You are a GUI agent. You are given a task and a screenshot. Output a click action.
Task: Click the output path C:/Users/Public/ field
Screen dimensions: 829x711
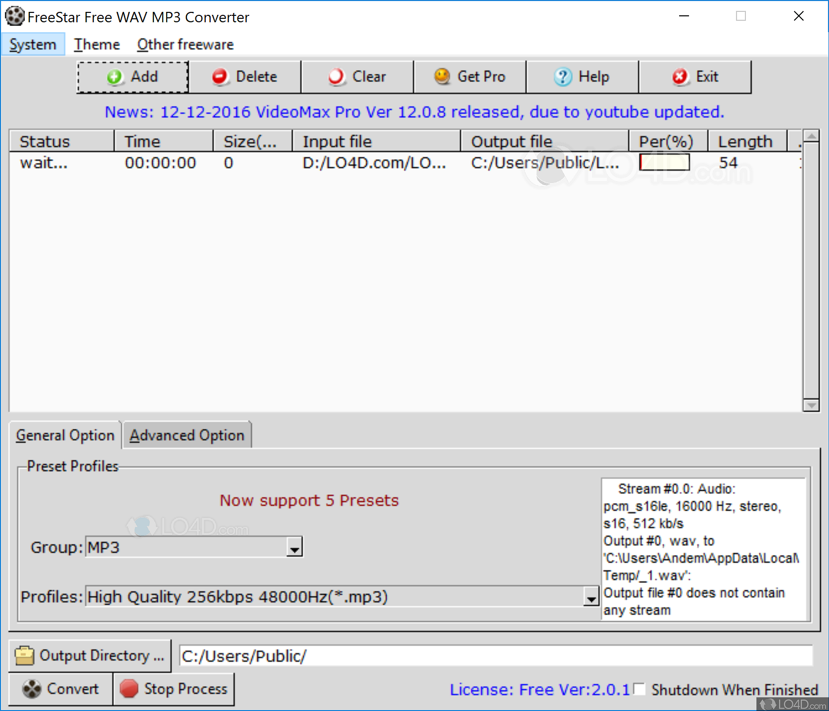[x=496, y=656]
